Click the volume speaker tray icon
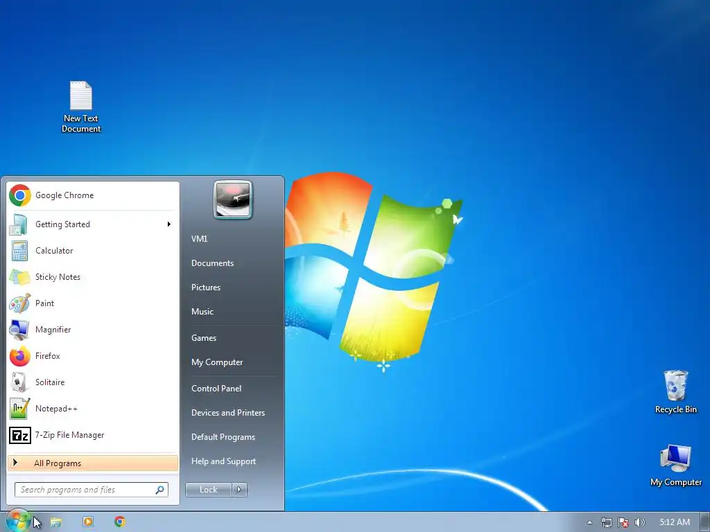Image resolution: width=710 pixels, height=532 pixels. [x=639, y=522]
